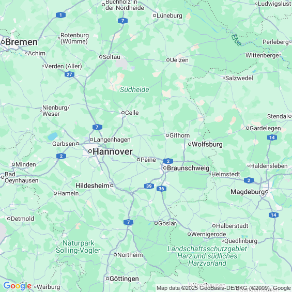Click the Magdeburg city marker
Image resolution: width=292 pixels, height=292 pixels.
point(267,192)
